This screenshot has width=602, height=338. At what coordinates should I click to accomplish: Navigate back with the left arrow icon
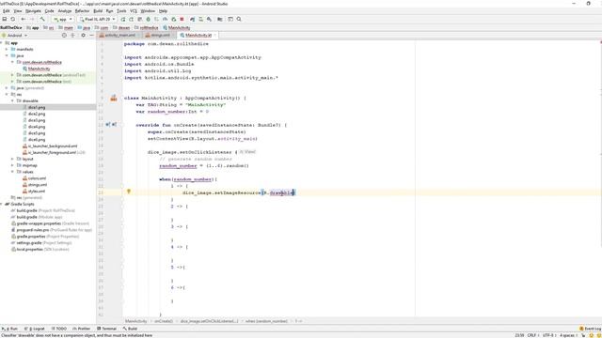coord(24,19)
